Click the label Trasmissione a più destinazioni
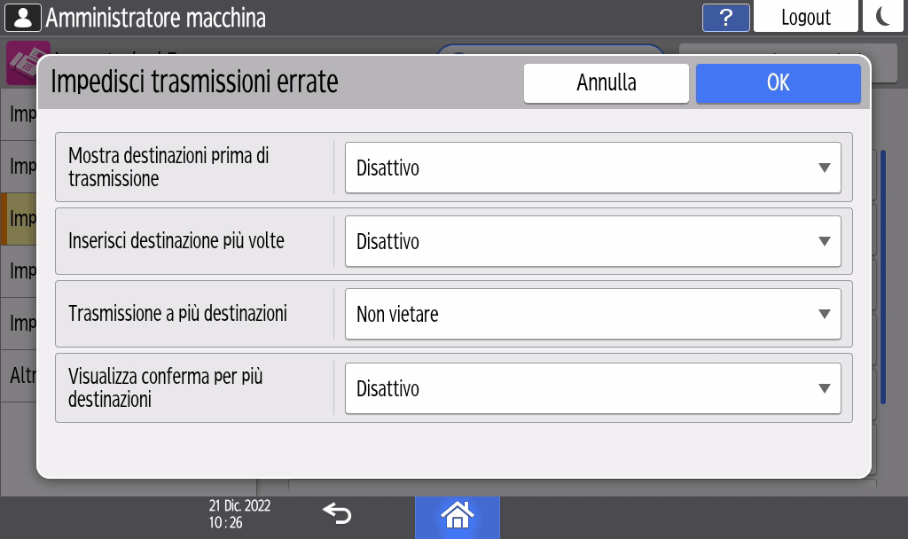This screenshot has width=908, height=539. pyautogui.click(x=177, y=314)
